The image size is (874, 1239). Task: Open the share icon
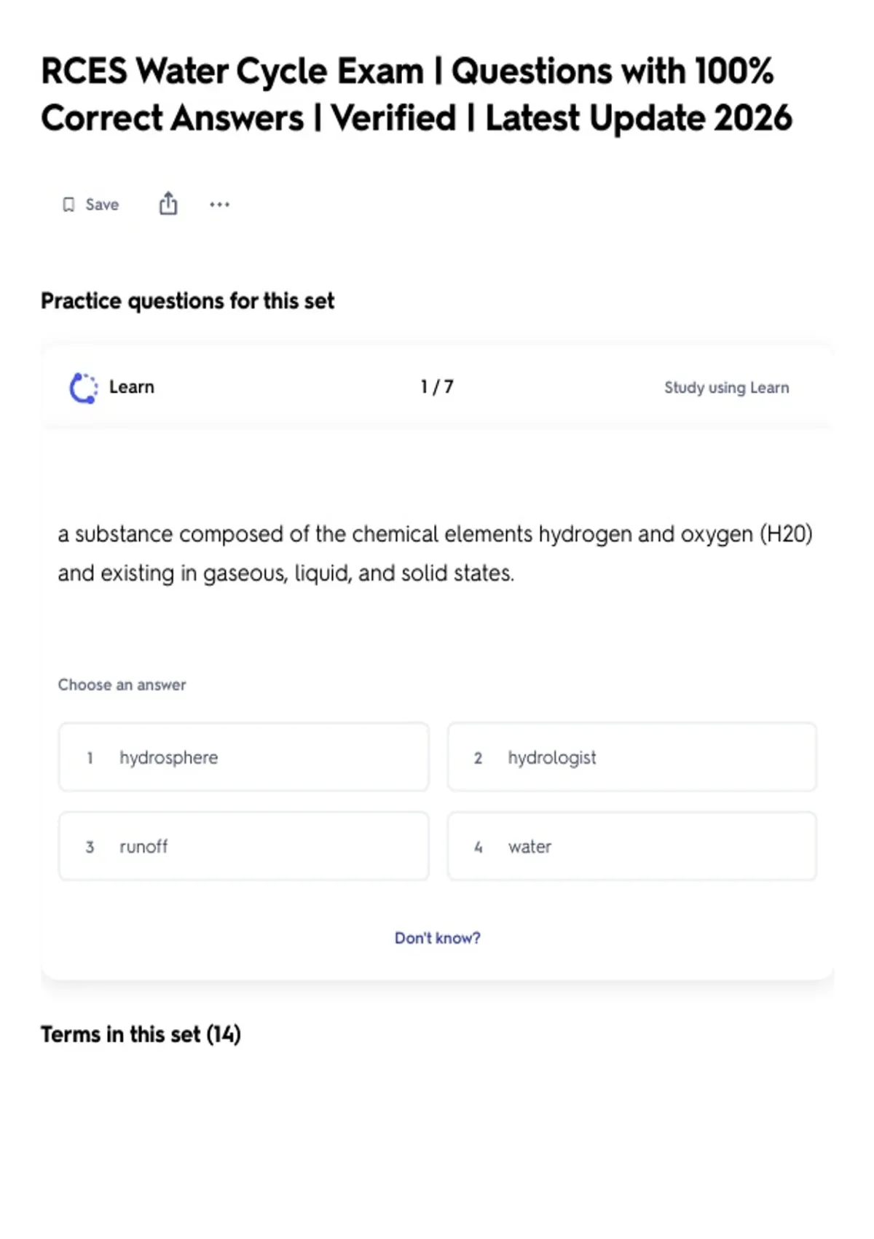pos(168,203)
